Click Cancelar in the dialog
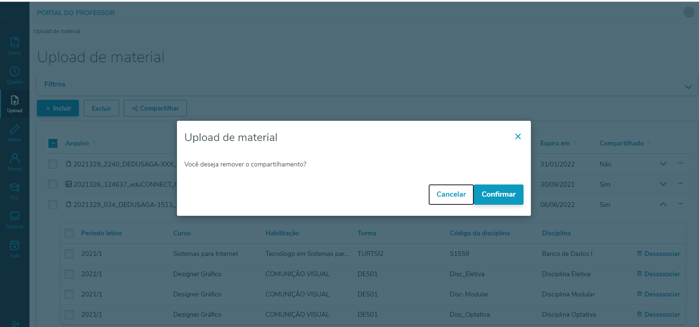This screenshot has width=699, height=327. click(x=451, y=194)
